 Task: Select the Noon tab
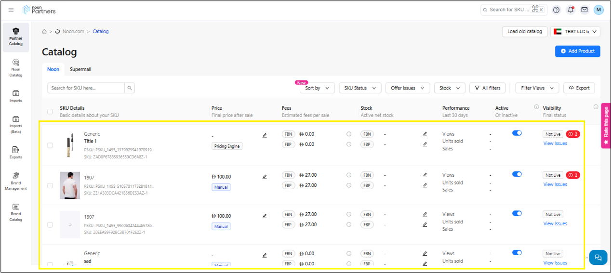[53, 69]
